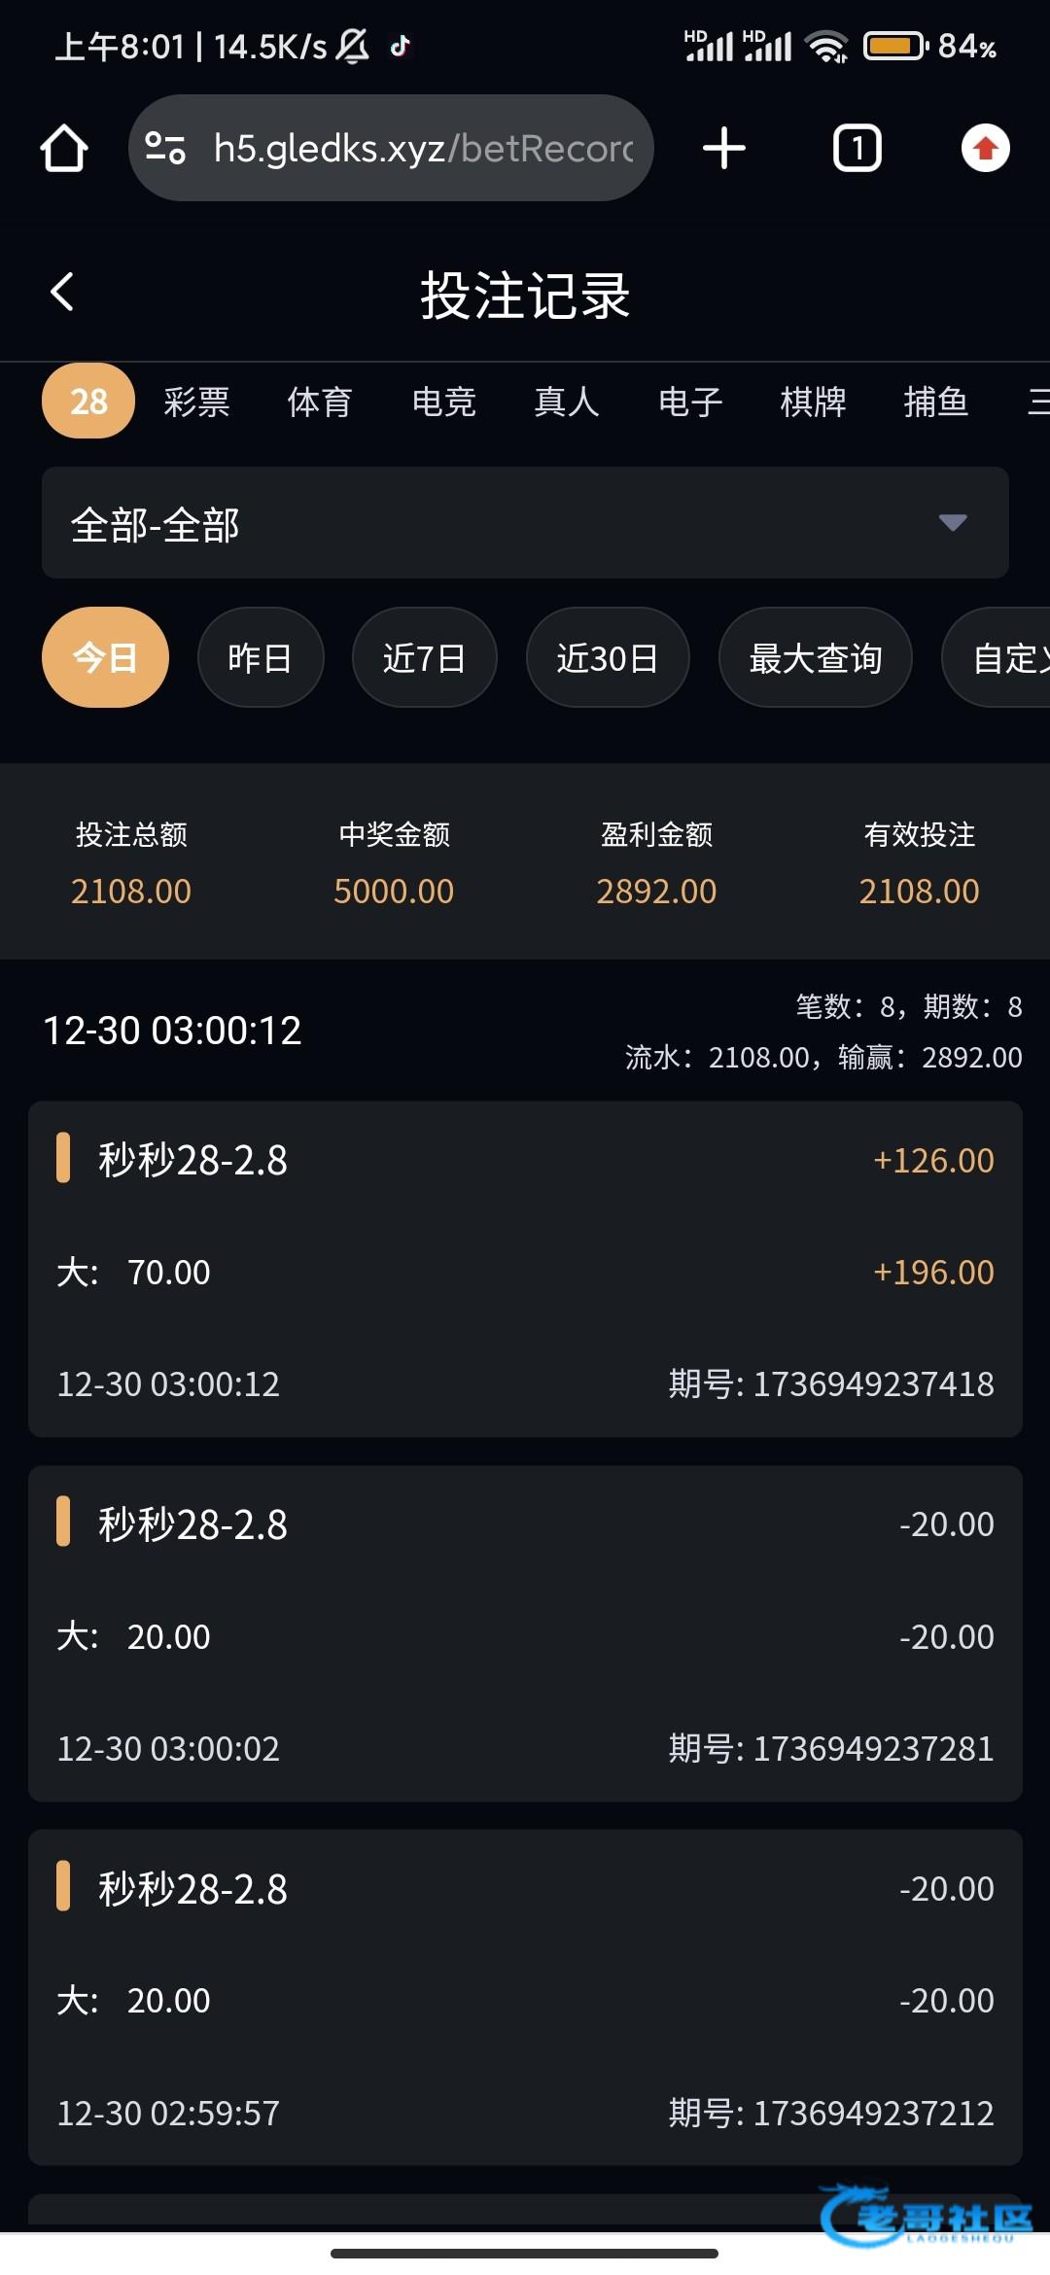Go back from bet records page
Screen dimensions: 1050x2275
point(63,292)
